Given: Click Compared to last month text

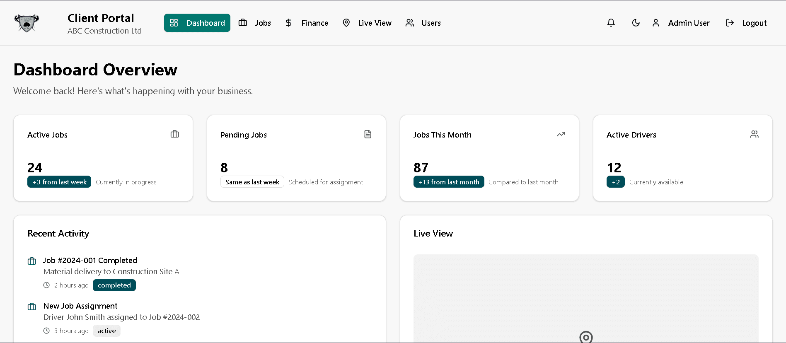Looking at the screenshot, I should [523, 182].
